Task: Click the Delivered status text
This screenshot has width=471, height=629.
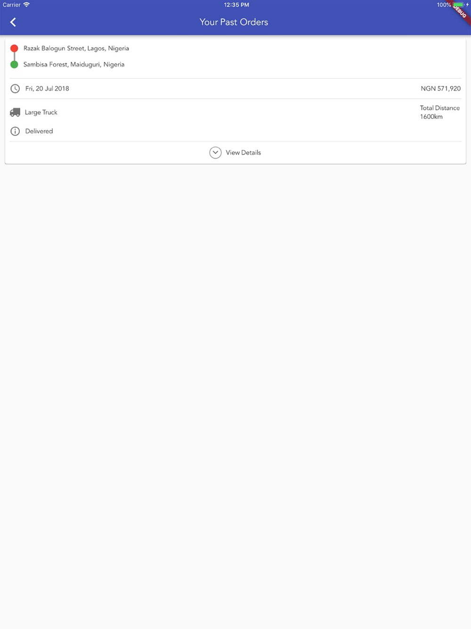Action: pos(39,131)
